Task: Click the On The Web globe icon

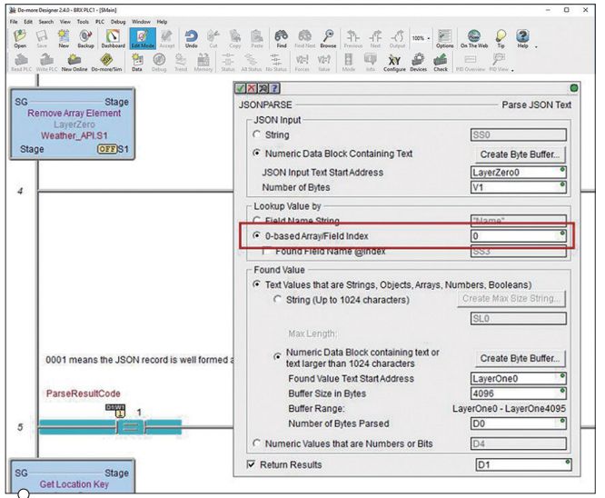Action: point(474,38)
